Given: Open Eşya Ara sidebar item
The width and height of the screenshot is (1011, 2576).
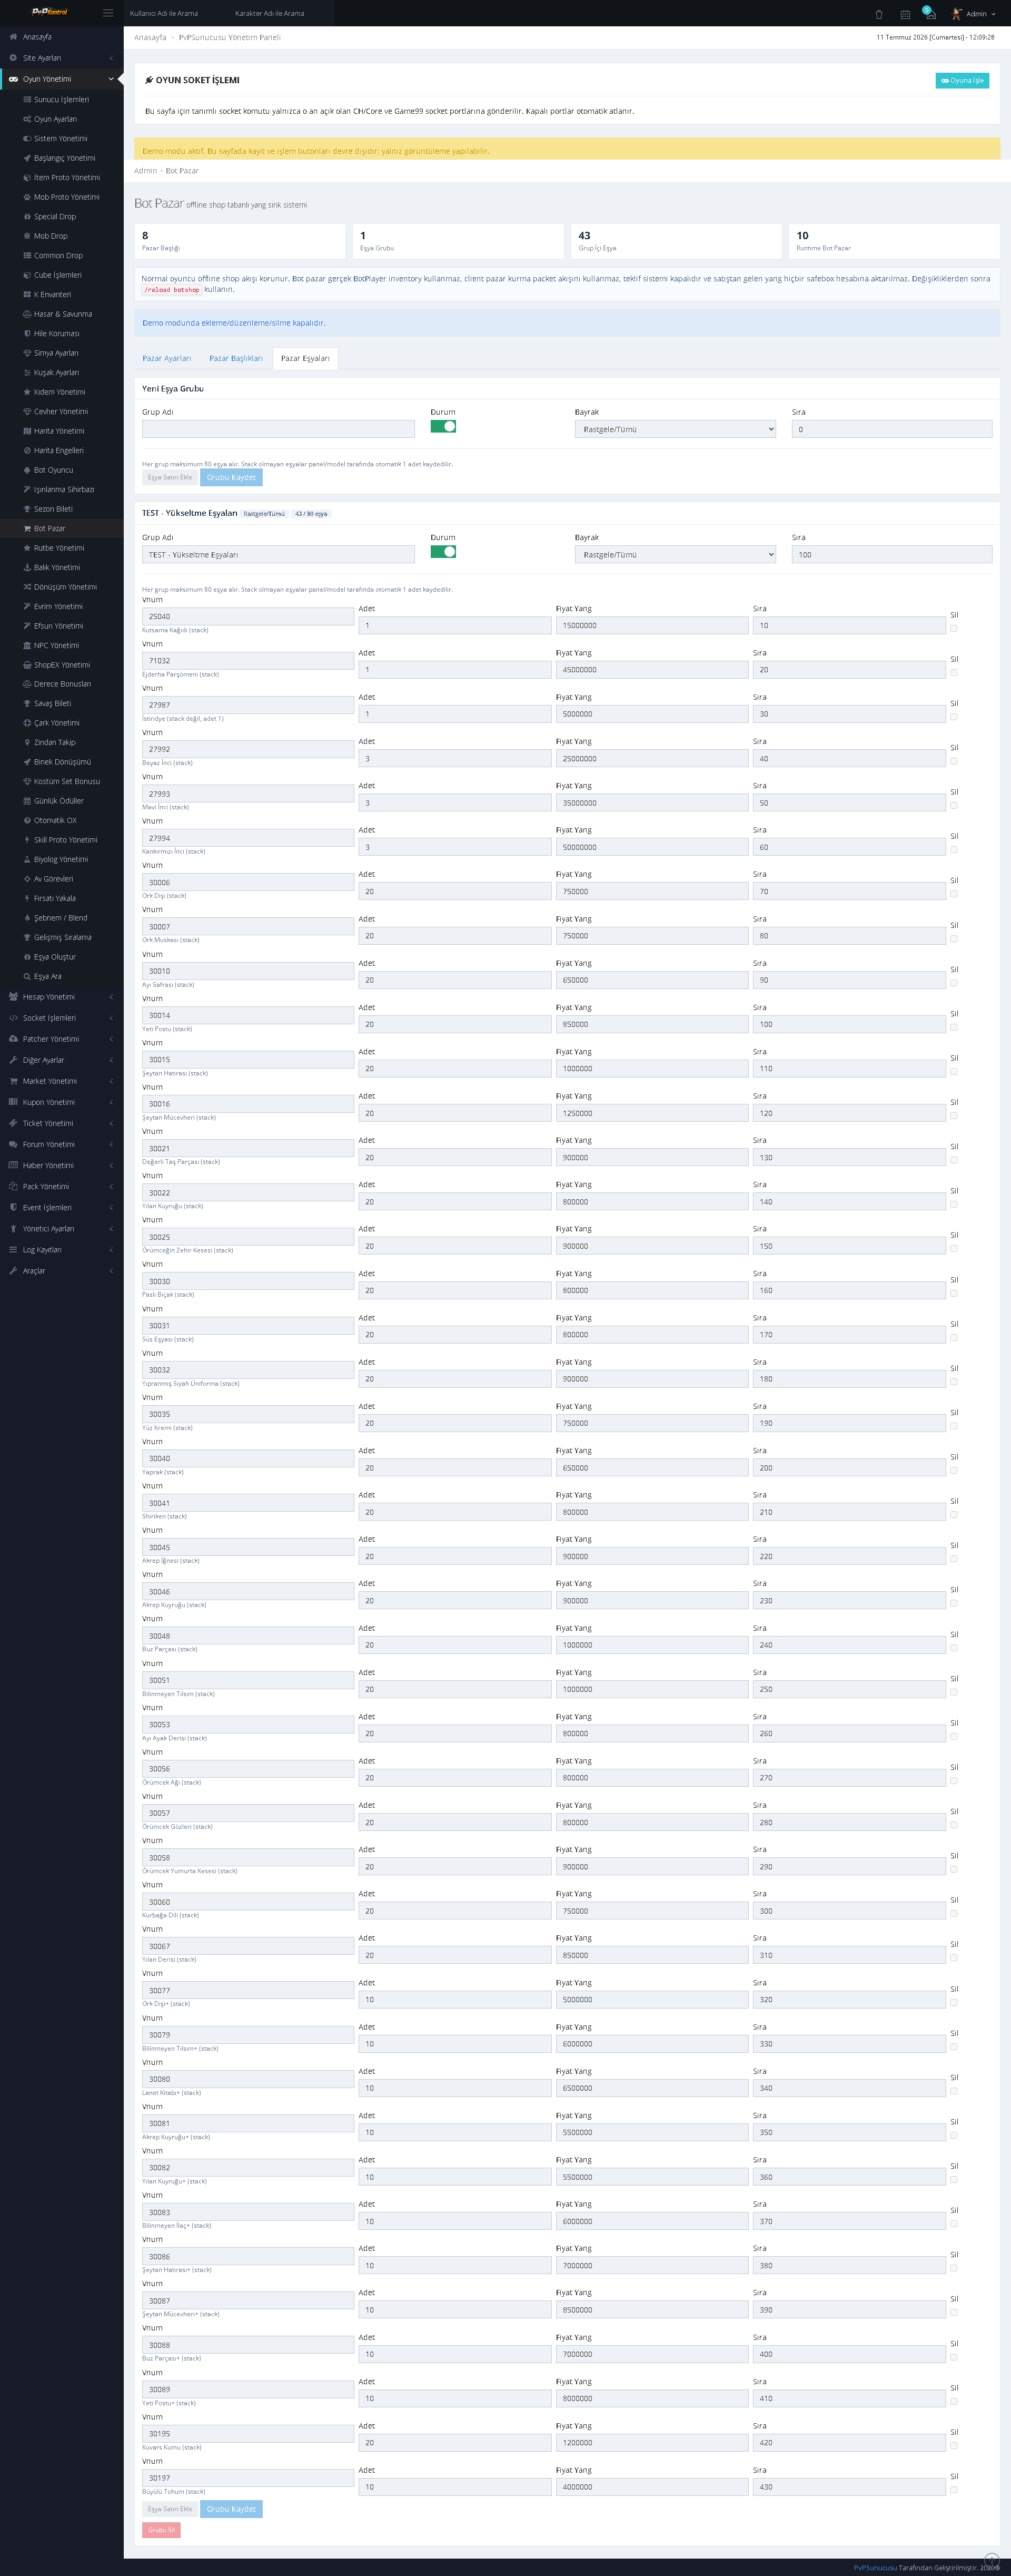Looking at the screenshot, I should 47,976.
